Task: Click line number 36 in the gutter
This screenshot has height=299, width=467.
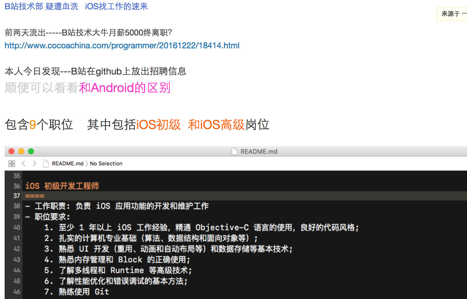Action: [17, 186]
